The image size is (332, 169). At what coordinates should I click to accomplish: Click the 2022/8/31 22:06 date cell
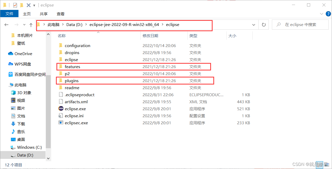(x=158, y=95)
